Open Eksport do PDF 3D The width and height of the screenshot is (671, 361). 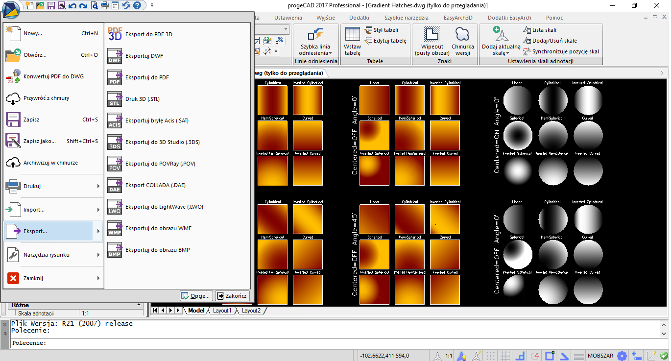tap(148, 34)
